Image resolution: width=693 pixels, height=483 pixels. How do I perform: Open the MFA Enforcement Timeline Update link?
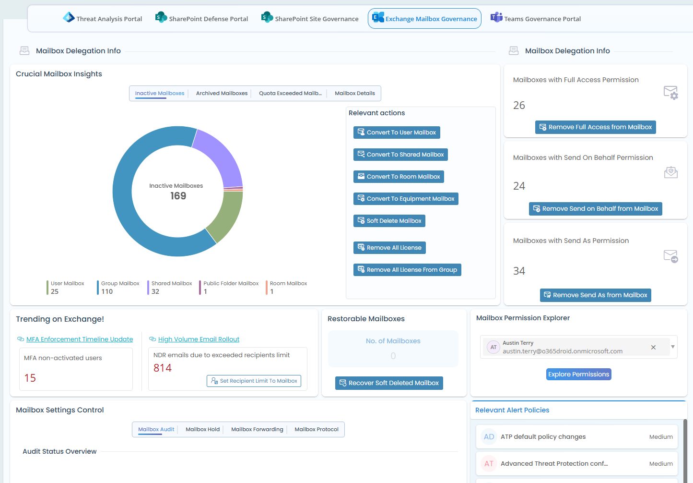(x=80, y=339)
